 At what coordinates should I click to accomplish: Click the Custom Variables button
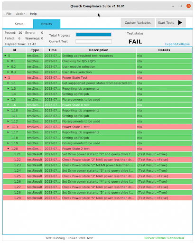[138, 23]
